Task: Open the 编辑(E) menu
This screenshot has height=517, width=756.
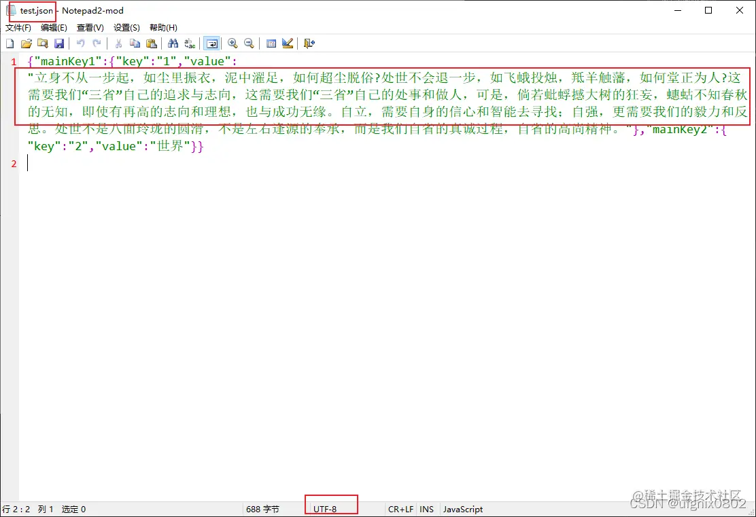Action: pos(54,27)
